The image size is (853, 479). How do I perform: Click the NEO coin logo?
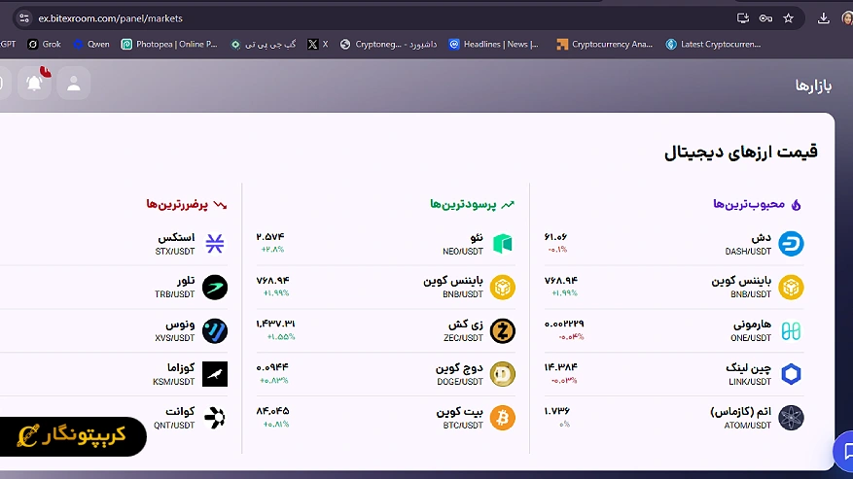coord(503,244)
